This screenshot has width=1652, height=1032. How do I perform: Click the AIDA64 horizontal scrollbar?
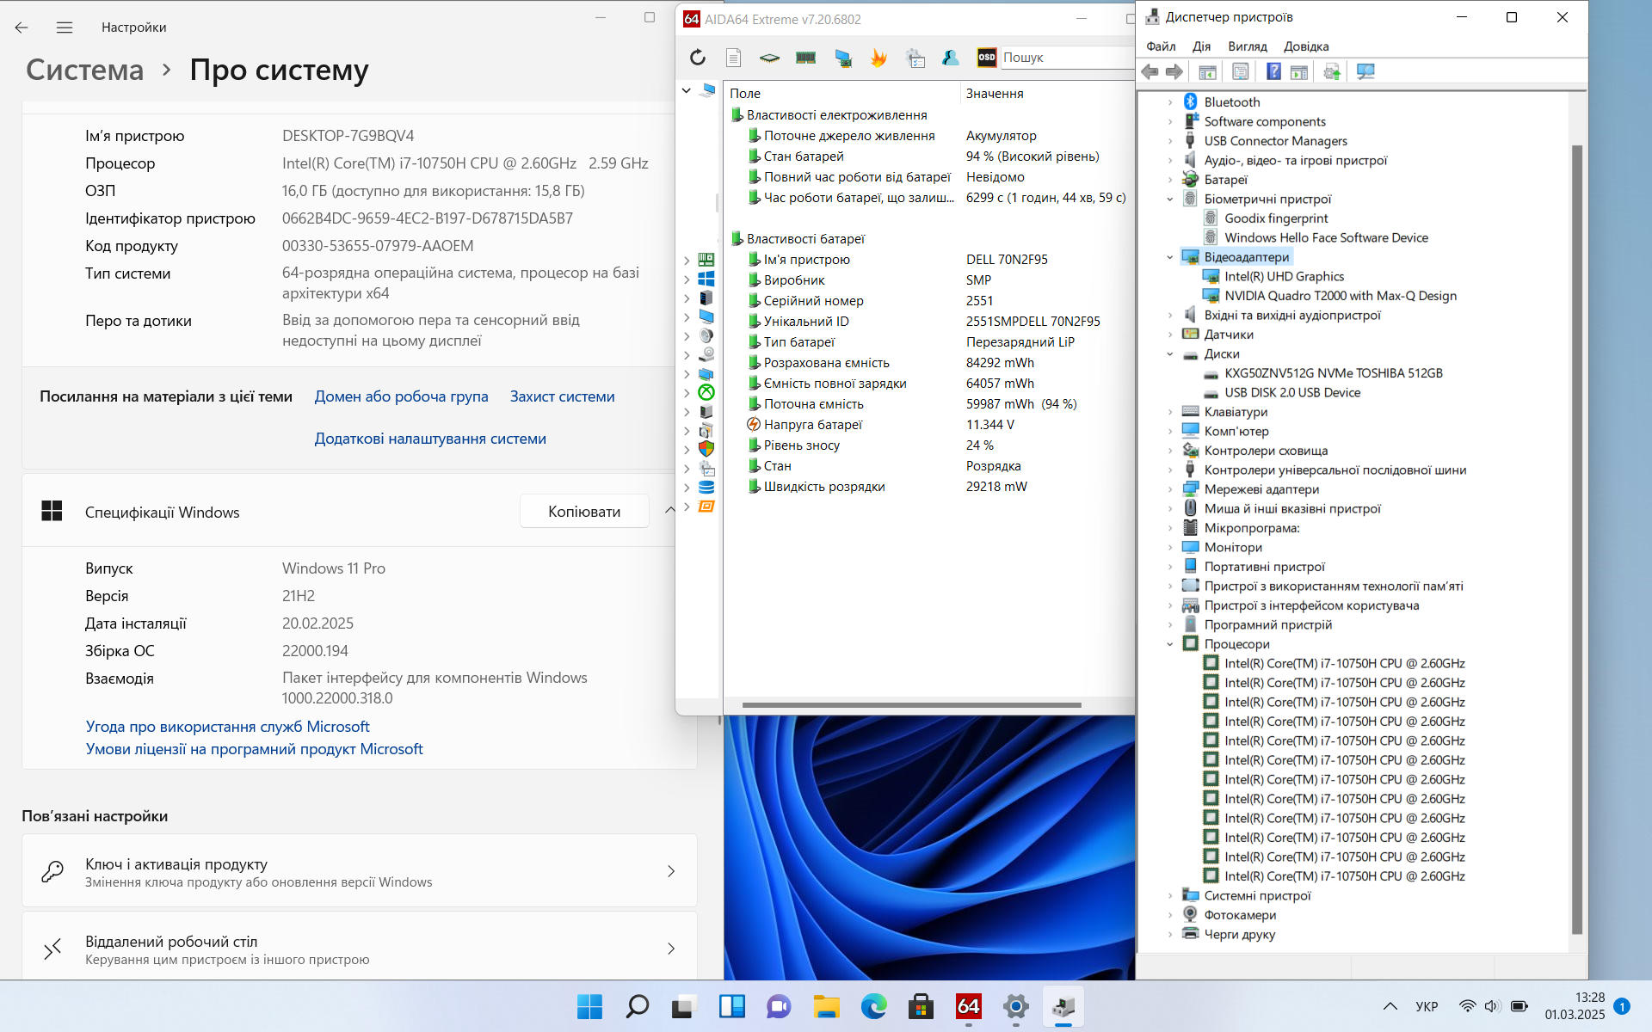[911, 705]
